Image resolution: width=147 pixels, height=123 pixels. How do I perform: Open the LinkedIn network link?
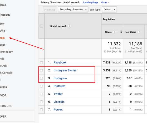pos(59,102)
